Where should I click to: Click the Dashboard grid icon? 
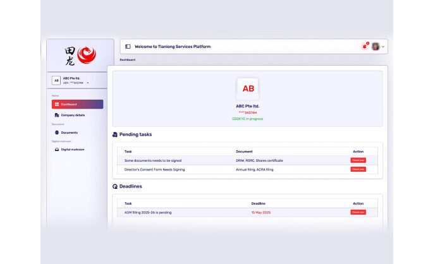(57, 104)
